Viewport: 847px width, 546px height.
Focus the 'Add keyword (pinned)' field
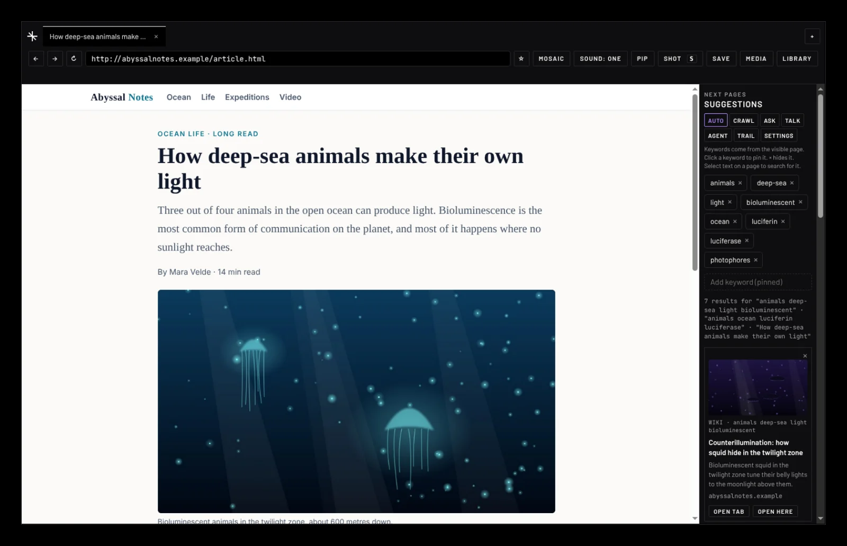(758, 282)
